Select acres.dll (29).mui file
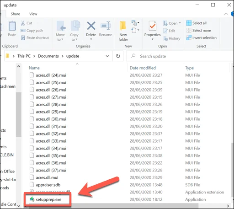The height and width of the screenshot is (209, 234). (x=51, y=112)
